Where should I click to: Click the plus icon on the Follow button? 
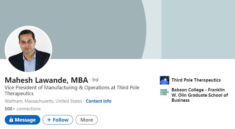click(x=49, y=120)
